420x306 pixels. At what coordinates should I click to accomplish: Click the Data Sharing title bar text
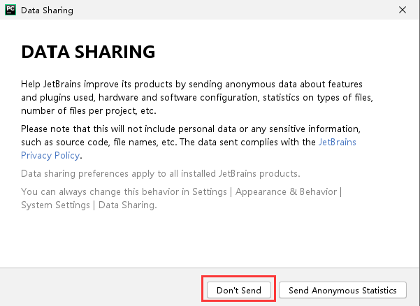tap(47, 10)
